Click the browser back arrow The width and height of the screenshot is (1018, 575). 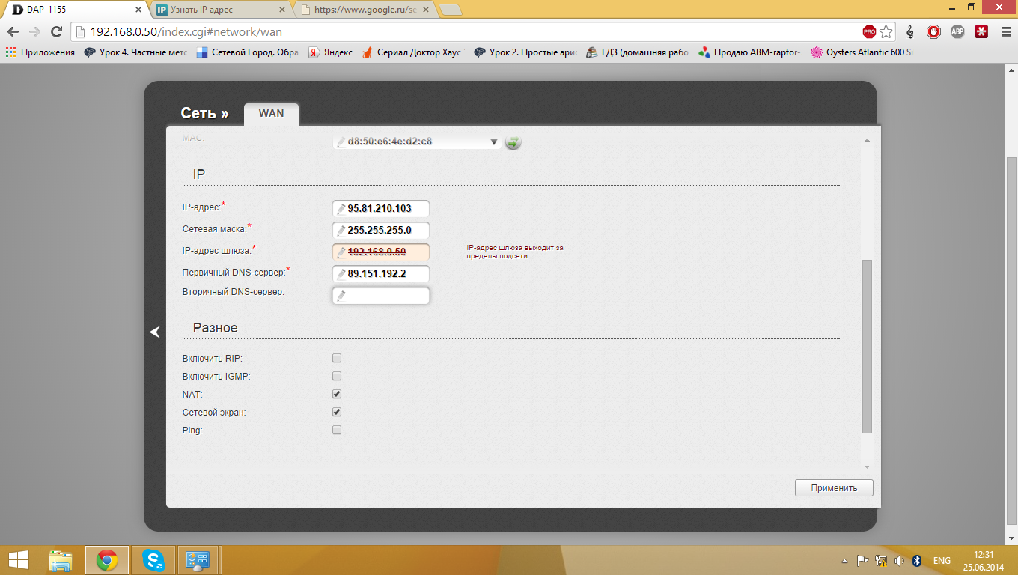13,32
